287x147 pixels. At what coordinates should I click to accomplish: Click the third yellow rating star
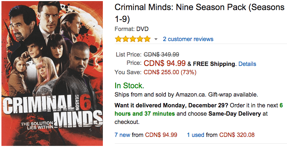pyautogui.click(x=133, y=39)
